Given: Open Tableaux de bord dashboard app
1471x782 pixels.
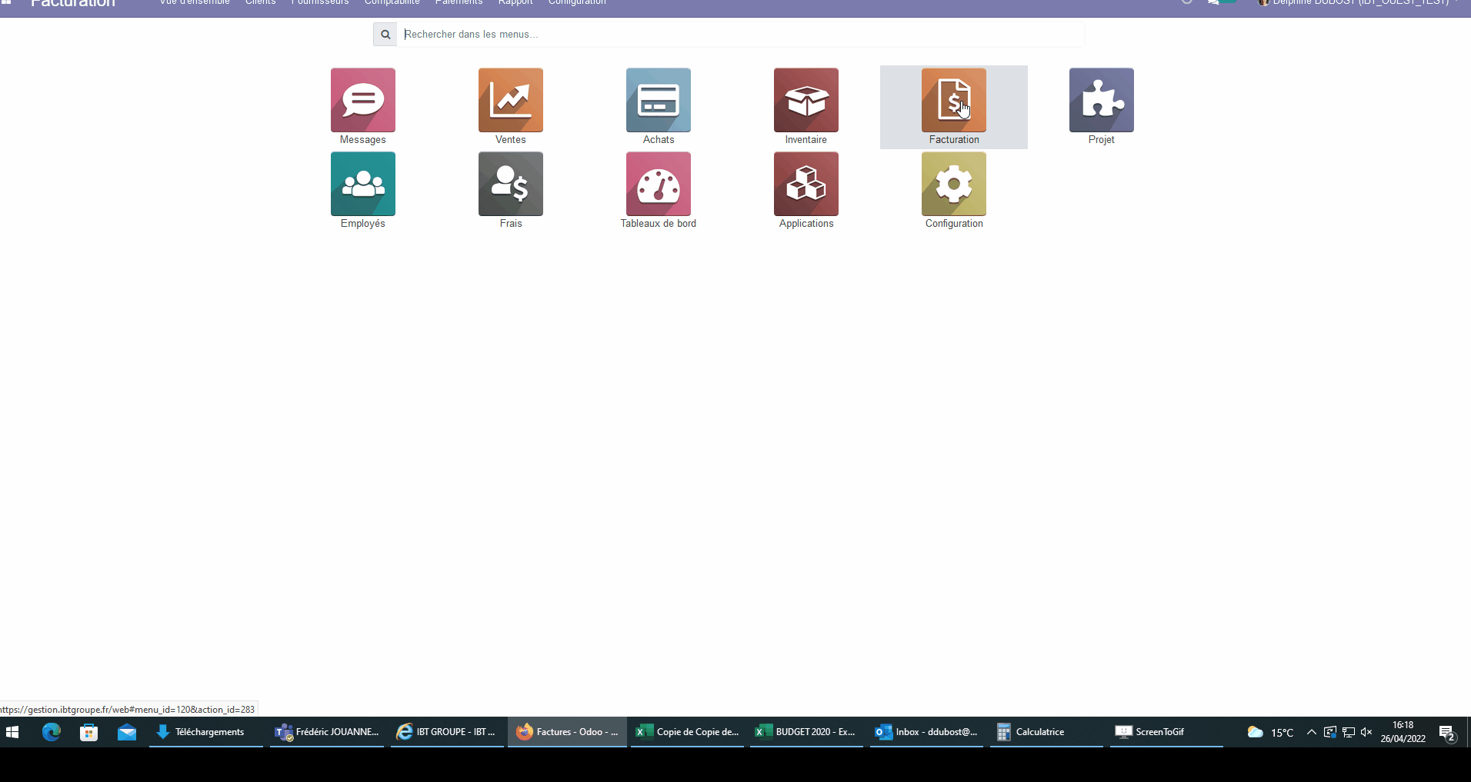Looking at the screenshot, I should click(658, 185).
